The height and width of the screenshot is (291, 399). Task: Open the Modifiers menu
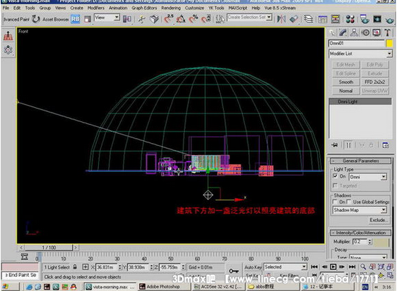tap(95, 8)
